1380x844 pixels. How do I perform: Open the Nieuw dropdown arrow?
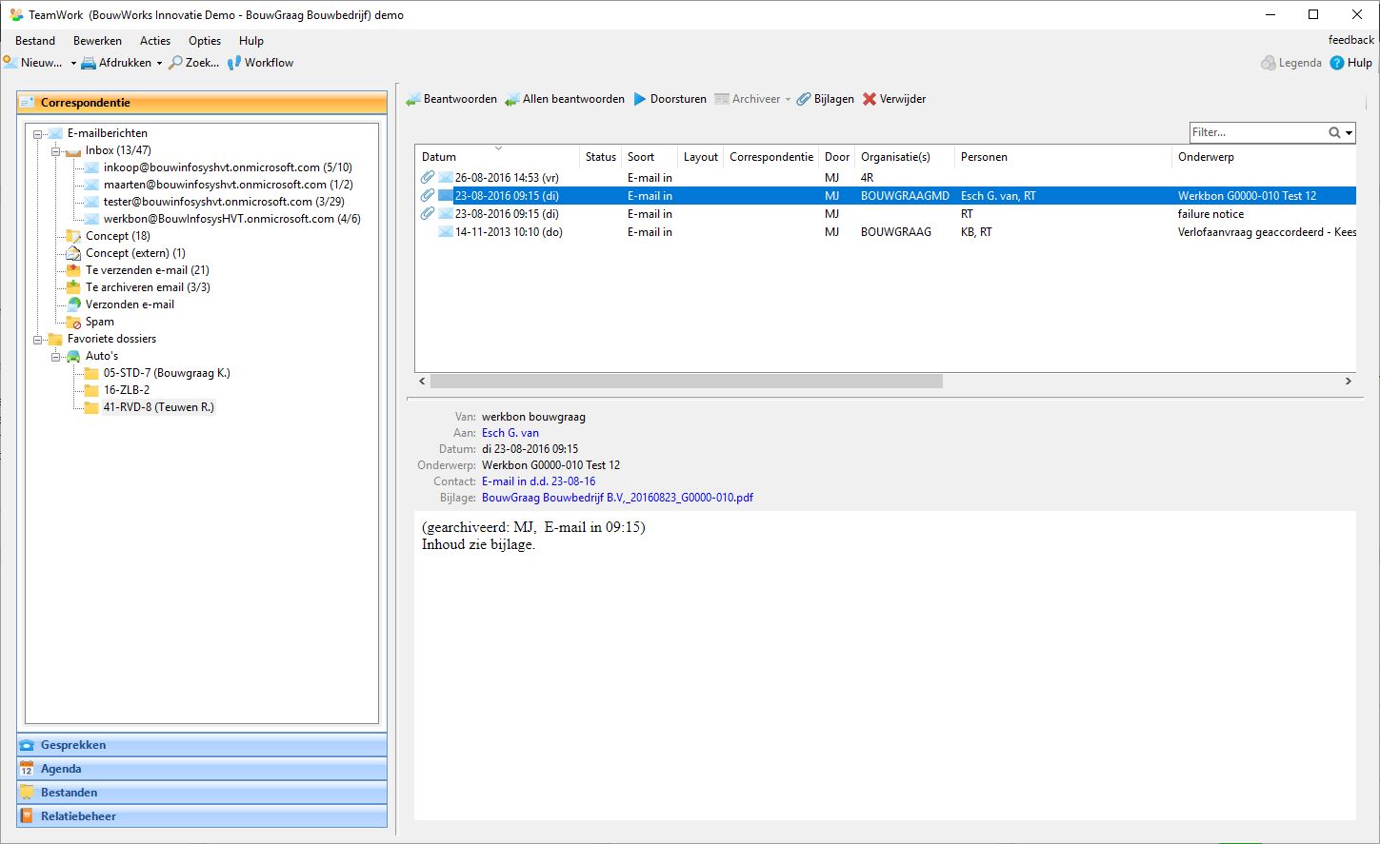coord(73,64)
